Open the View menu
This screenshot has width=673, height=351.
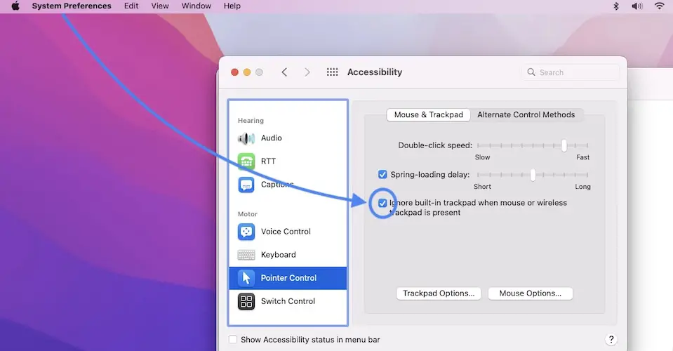point(160,6)
